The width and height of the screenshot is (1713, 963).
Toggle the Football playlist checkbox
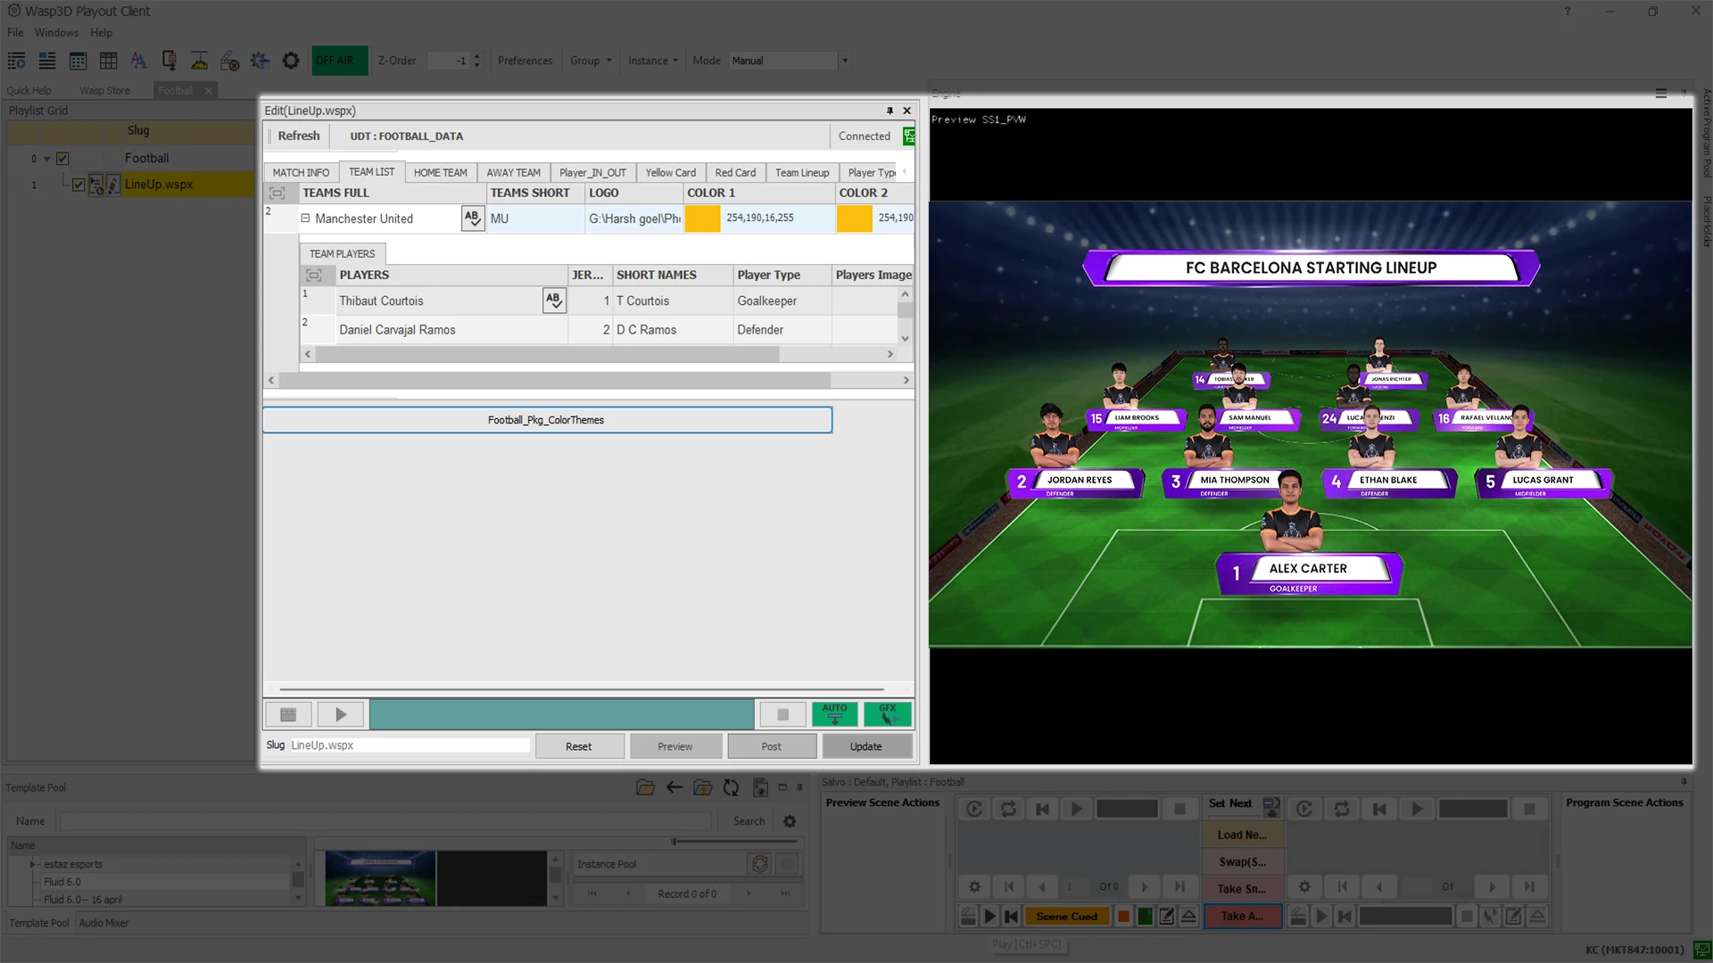(x=62, y=158)
